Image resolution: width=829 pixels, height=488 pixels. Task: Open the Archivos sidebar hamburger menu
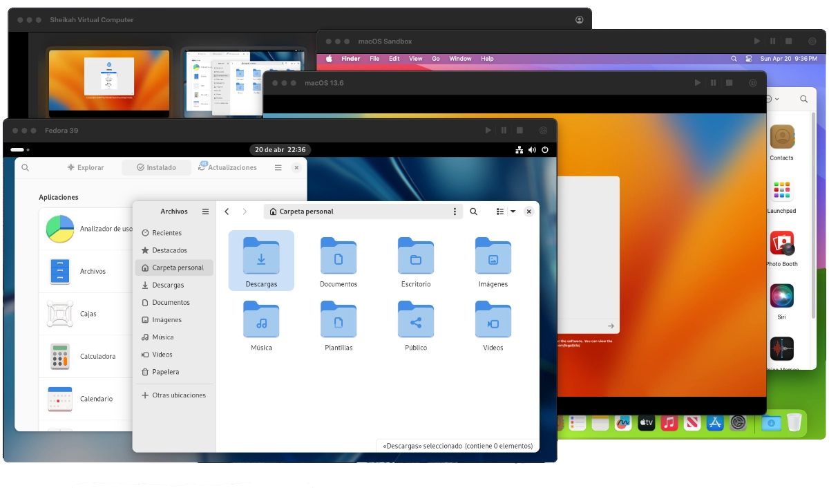(205, 212)
